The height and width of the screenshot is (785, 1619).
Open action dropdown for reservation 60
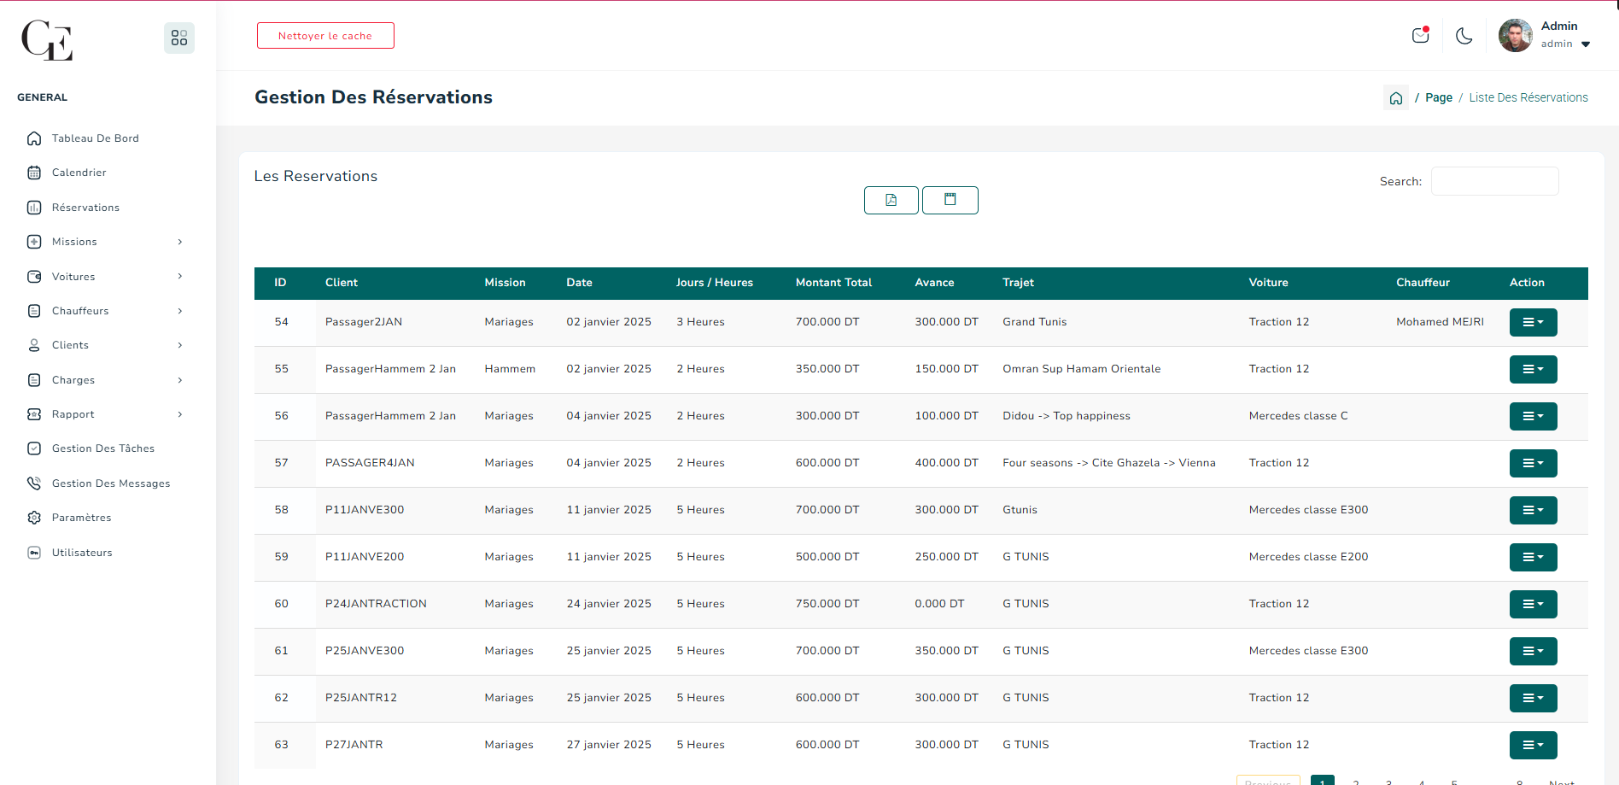point(1533,604)
